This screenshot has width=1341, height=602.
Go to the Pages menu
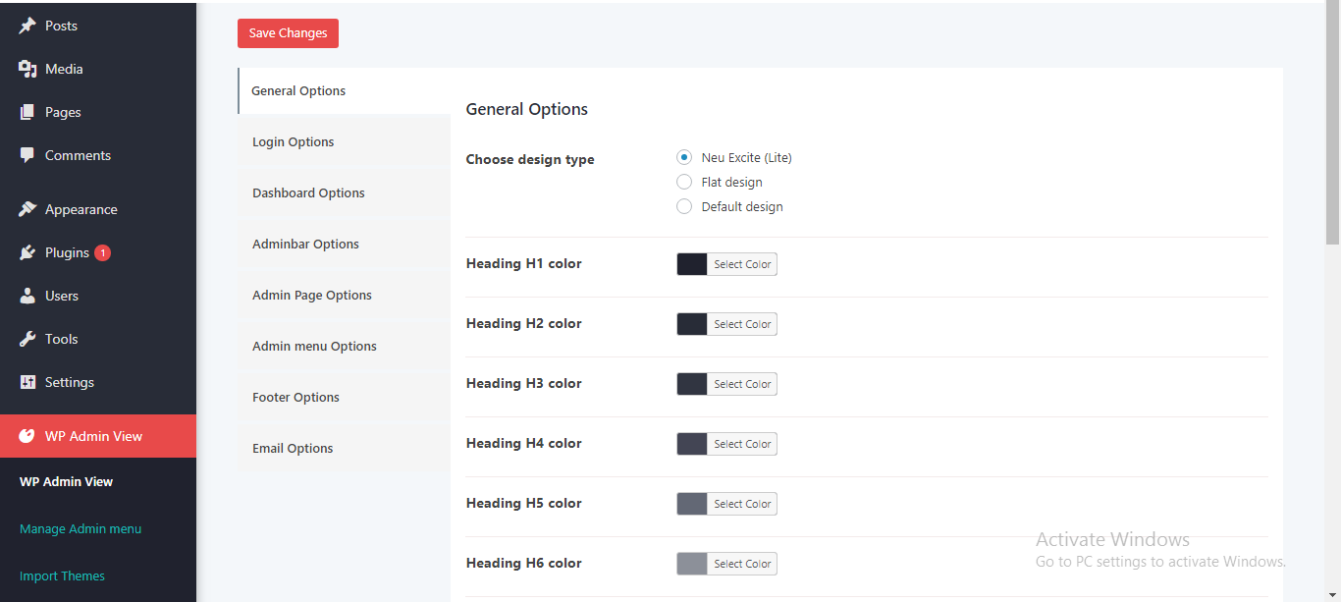98,112
